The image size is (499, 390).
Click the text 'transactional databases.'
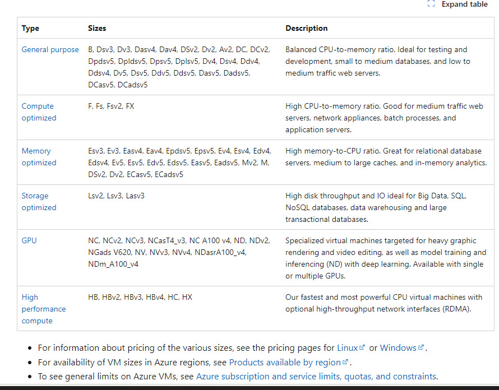click(x=327, y=220)
